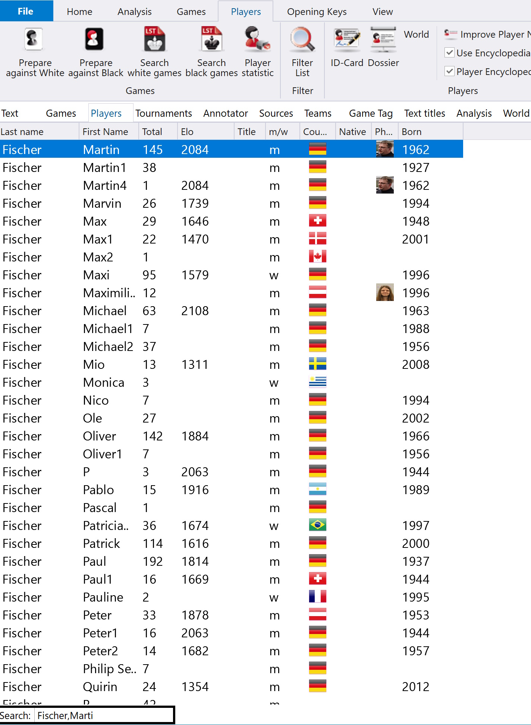Click the Filter List magnifier icon
Image resolution: width=531 pixels, height=725 pixels.
302,40
